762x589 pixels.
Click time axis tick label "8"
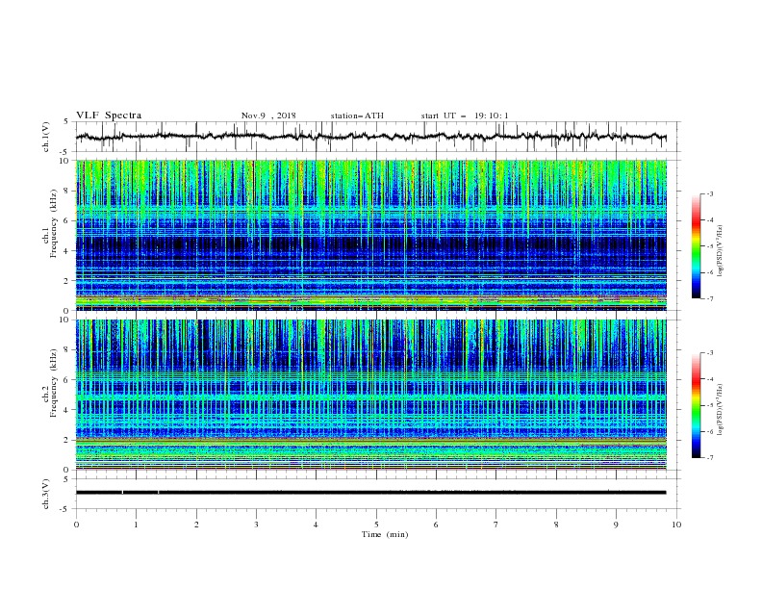[556, 525]
